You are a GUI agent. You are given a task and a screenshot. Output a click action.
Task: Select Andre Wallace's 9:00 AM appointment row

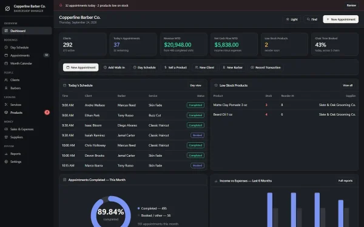tap(133, 105)
